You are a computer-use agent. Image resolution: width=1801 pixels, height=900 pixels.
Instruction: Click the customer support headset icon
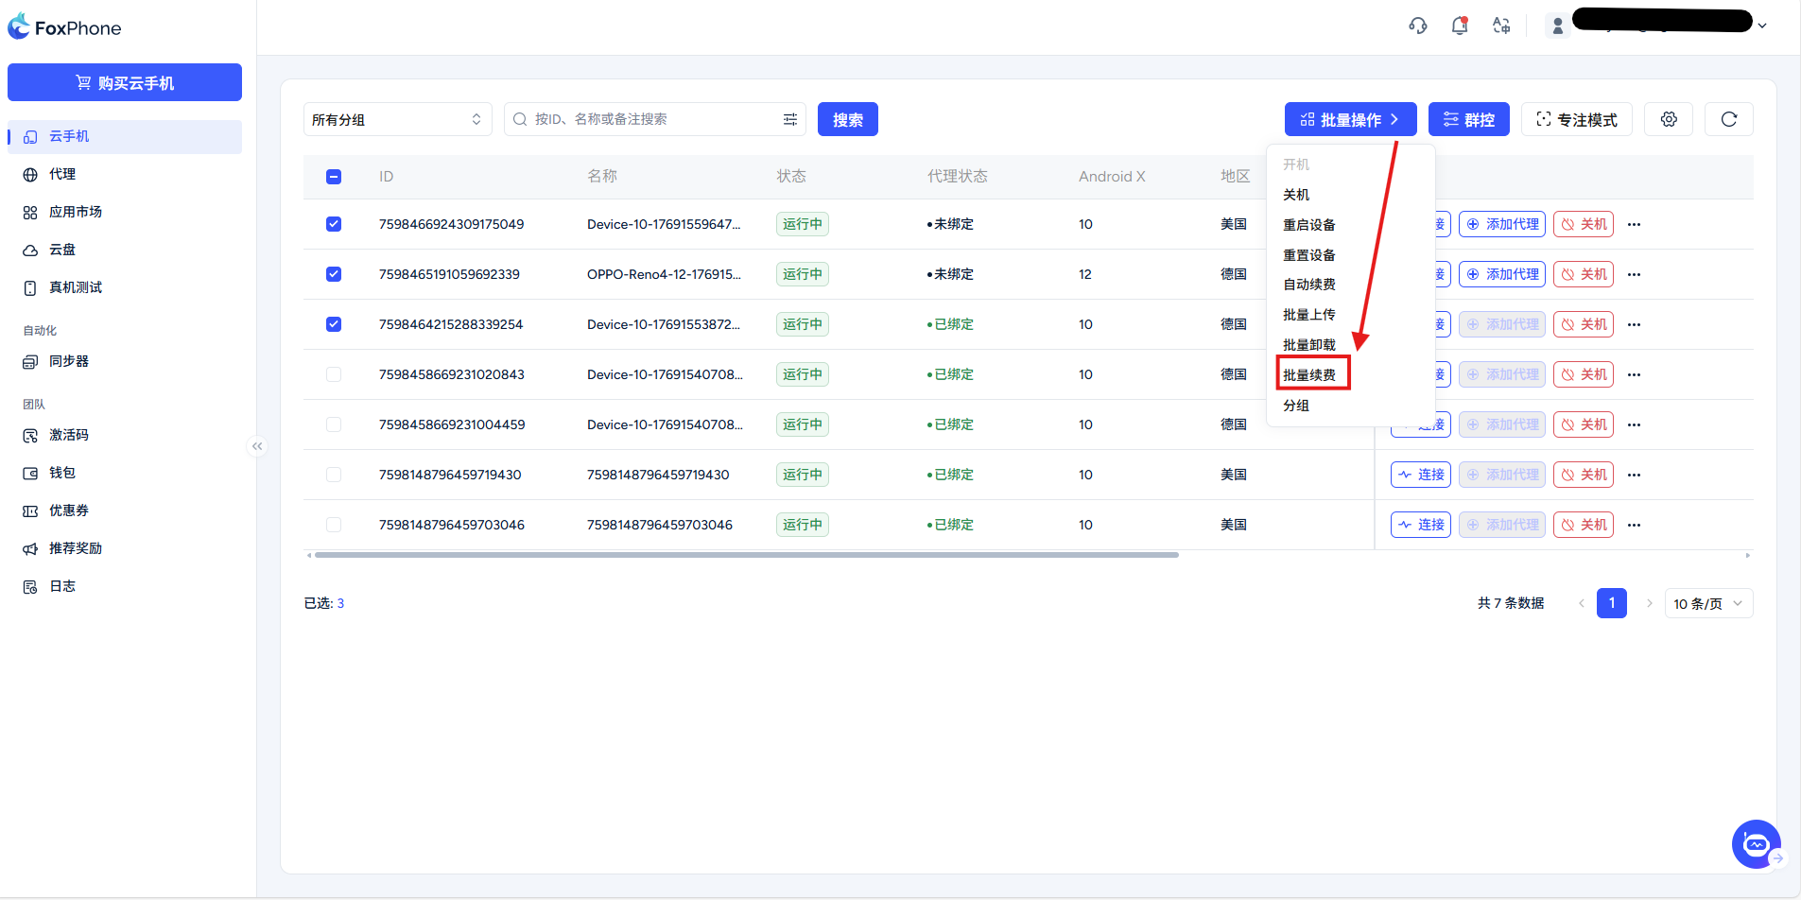click(x=1417, y=26)
